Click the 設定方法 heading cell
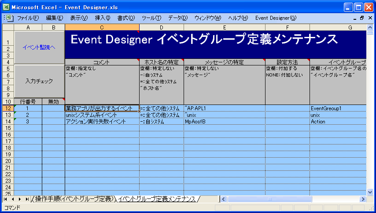This screenshot has width=376, height=213. (x=288, y=62)
